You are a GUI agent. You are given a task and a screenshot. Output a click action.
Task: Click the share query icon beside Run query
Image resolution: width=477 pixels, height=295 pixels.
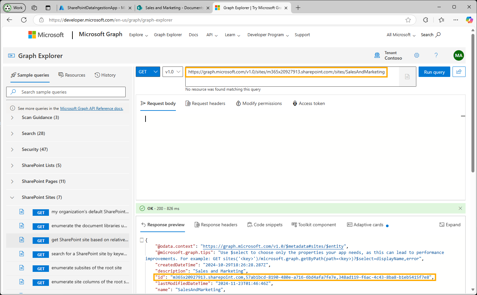(x=459, y=72)
